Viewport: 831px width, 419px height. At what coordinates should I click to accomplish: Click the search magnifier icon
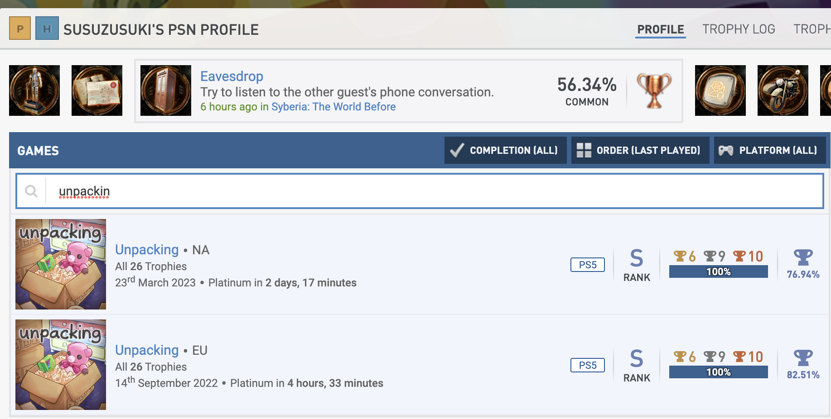[x=31, y=191]
